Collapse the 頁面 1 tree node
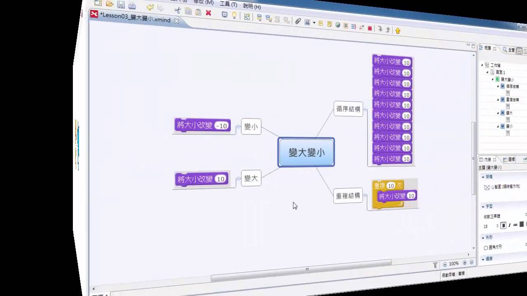The height and width of the screenshot is (296, 527). click(487, 72)
